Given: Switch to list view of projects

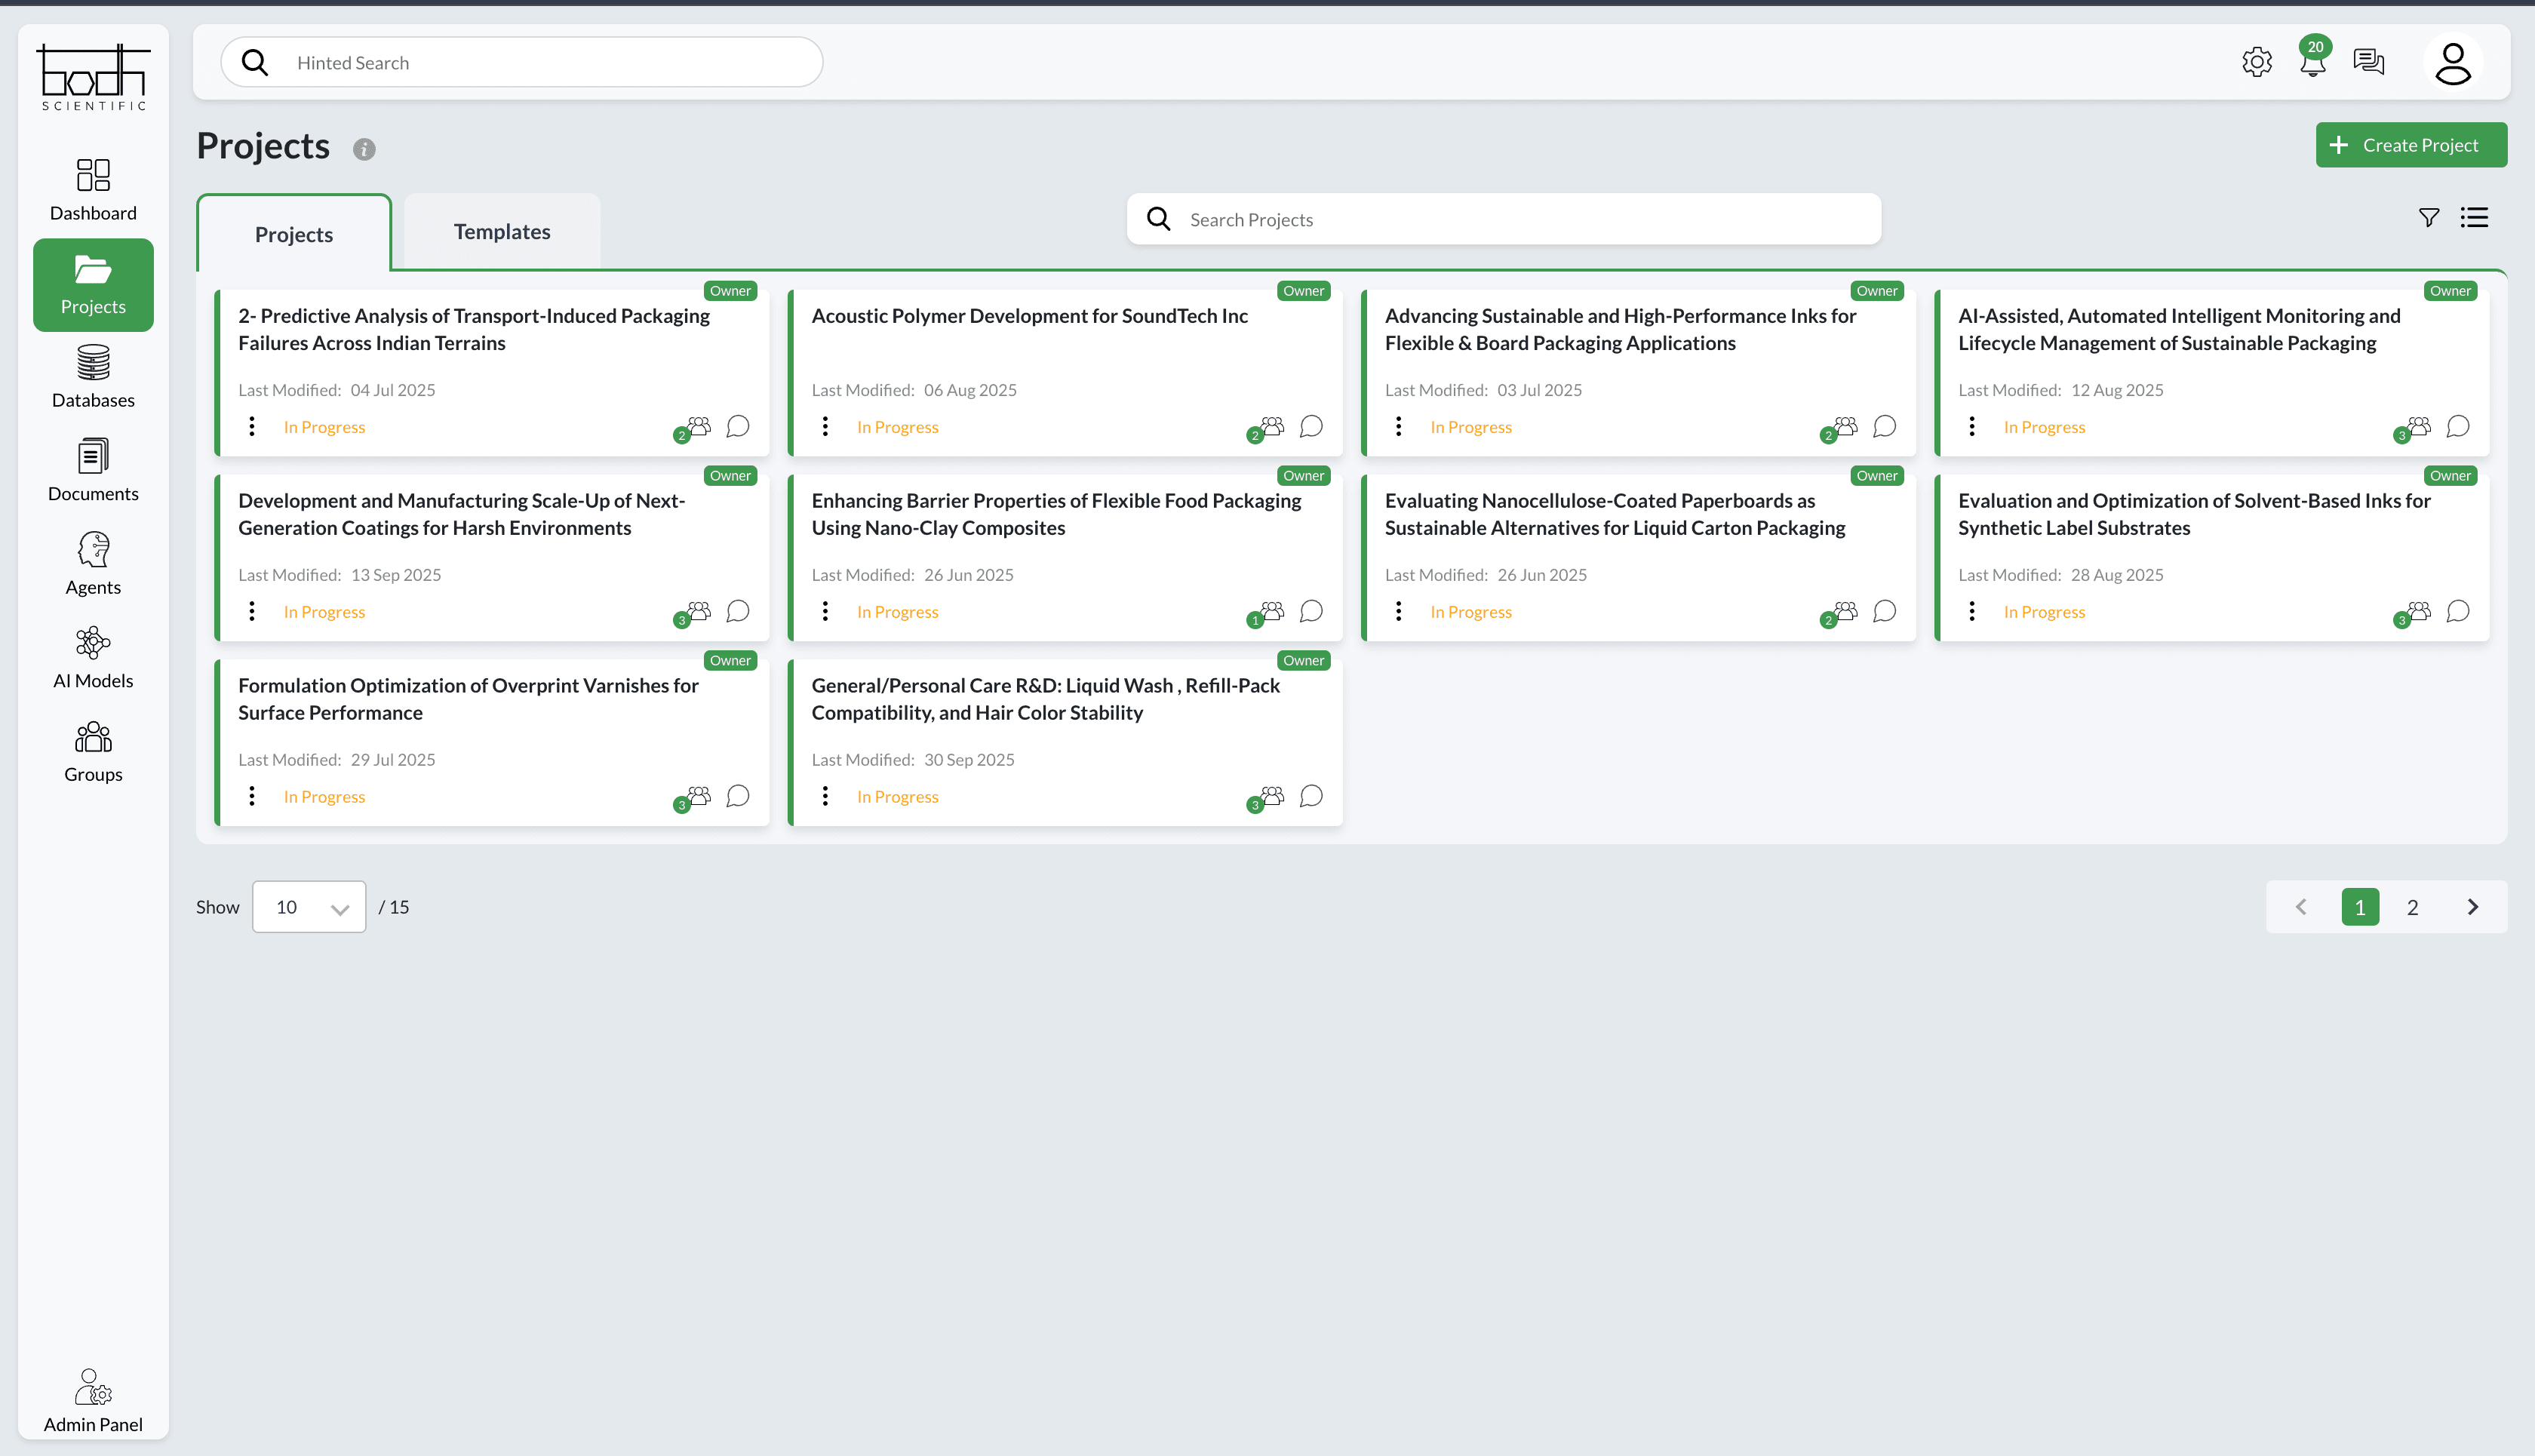Looking at the screenshot, I should coord(2475,217).
